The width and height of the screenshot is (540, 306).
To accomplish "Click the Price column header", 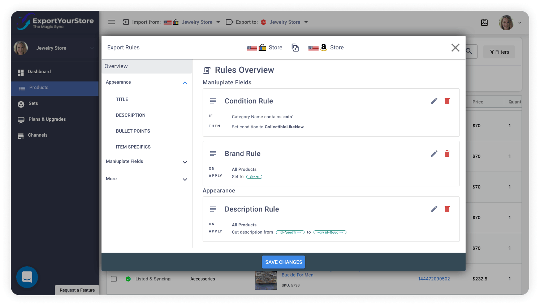I will coord(478,102).
